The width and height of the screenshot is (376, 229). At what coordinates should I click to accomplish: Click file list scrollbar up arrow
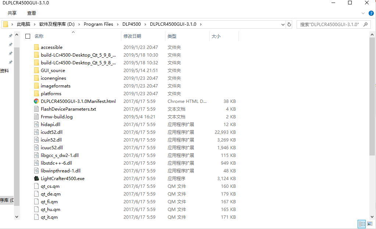(x=372, y=35)
